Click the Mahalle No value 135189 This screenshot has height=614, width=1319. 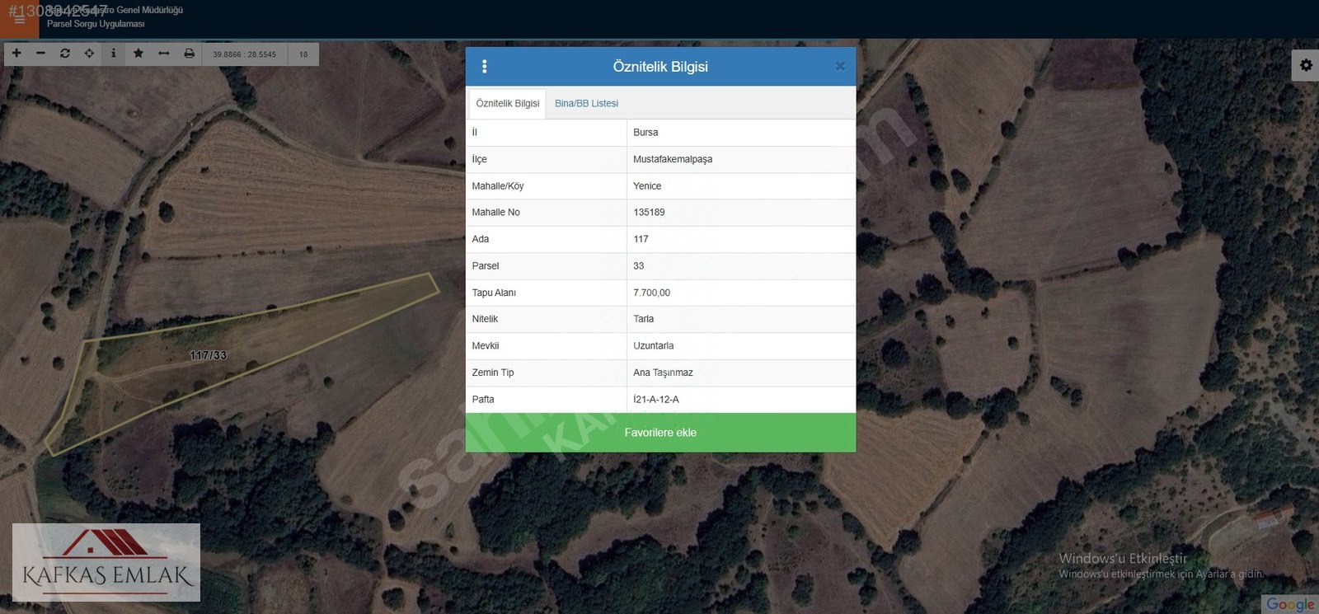coord(649,213)
